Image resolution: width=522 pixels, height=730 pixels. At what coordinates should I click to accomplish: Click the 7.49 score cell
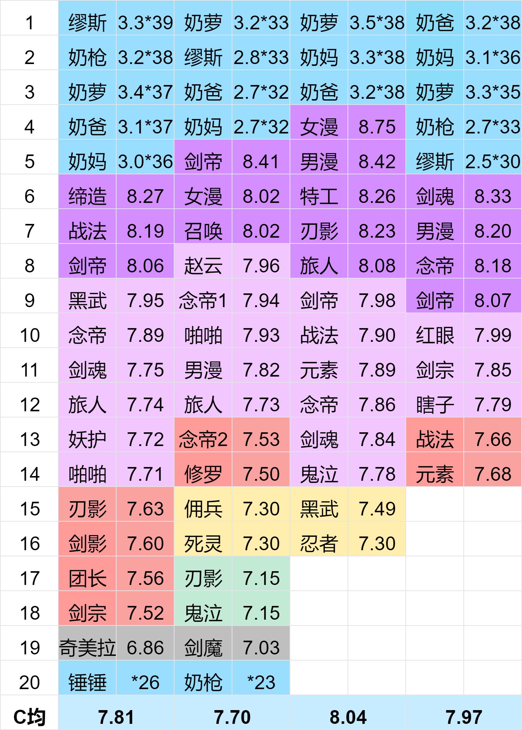377,504
